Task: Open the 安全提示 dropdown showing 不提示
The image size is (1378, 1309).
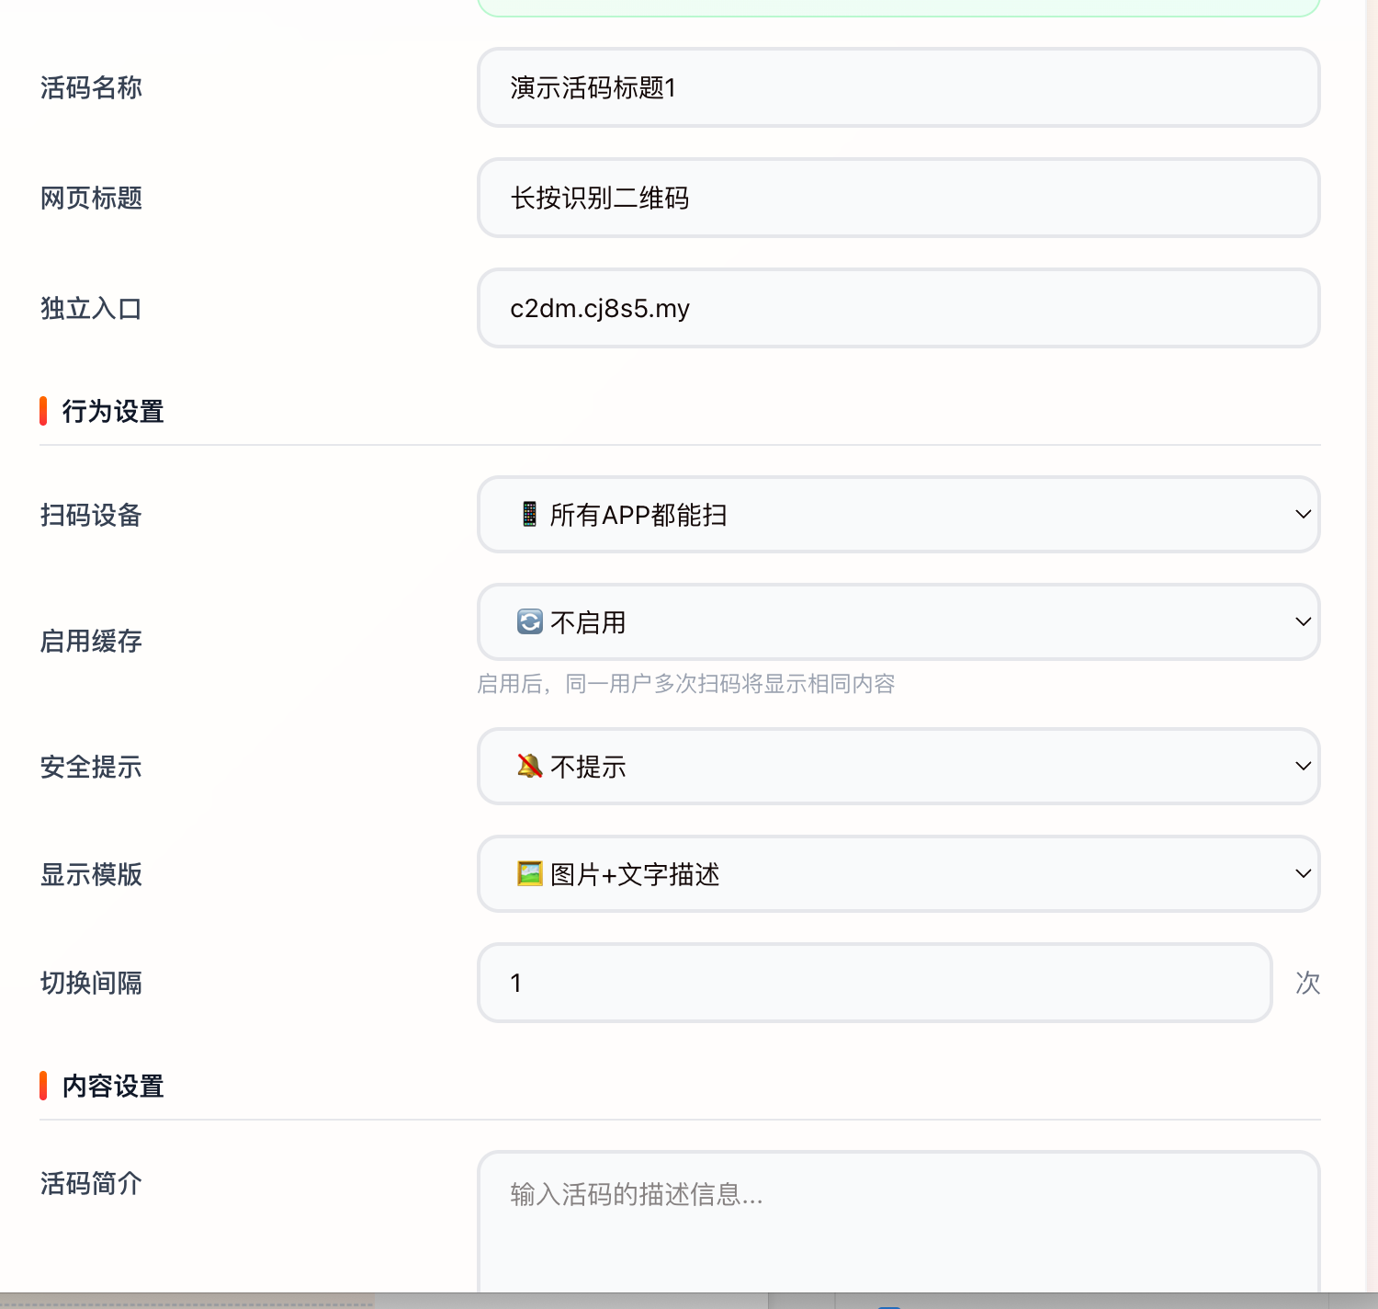Action: 898,766
